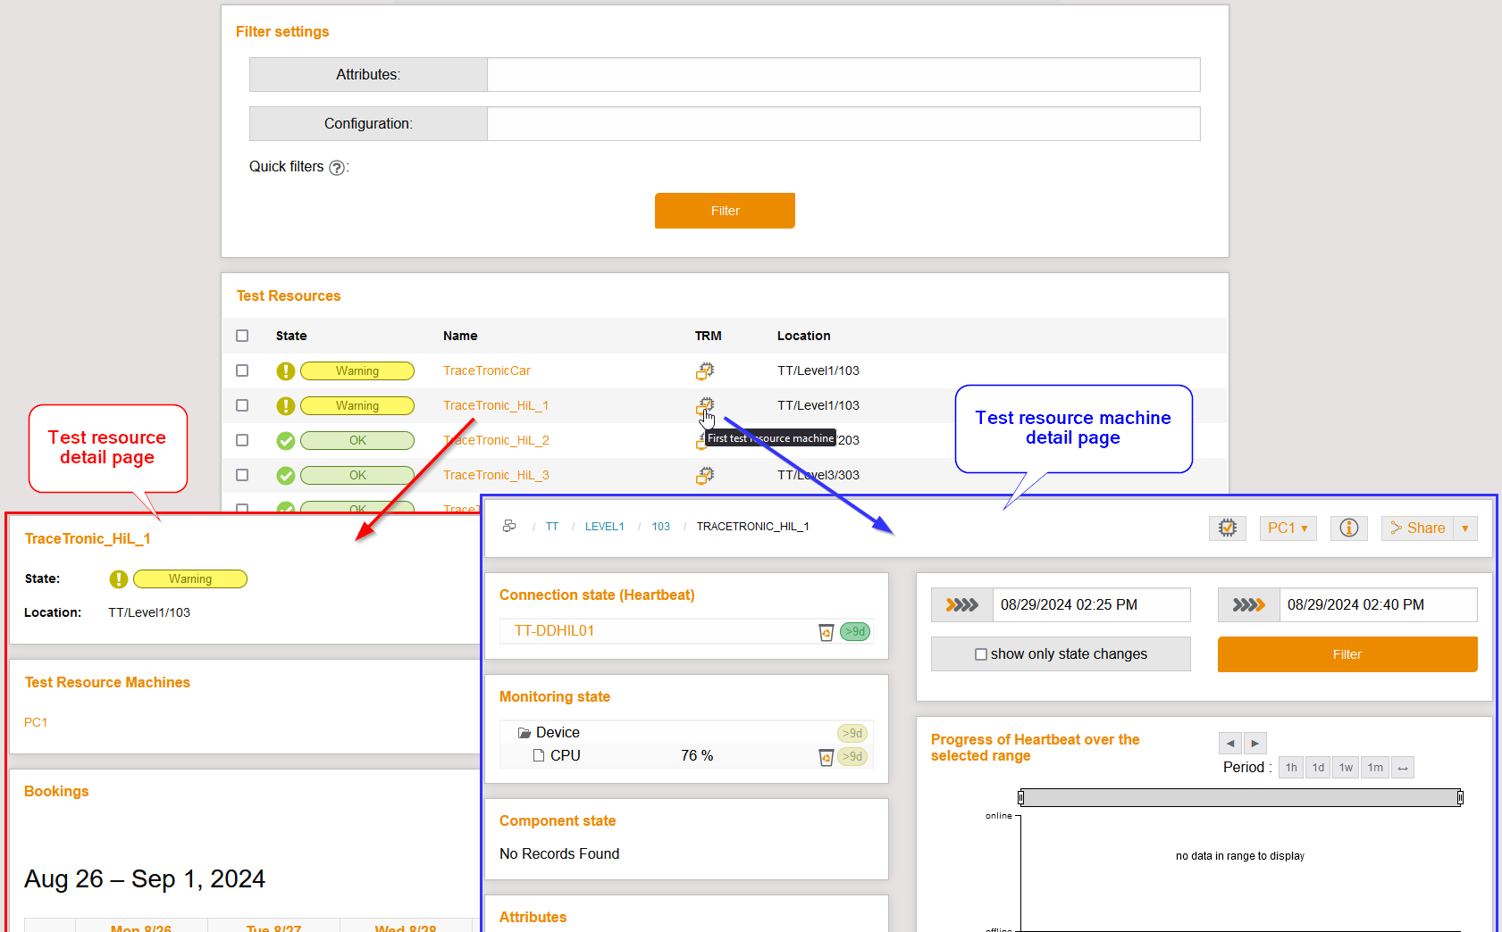
Task: Click the test resource chip icon button
Action: [1227, 528]
